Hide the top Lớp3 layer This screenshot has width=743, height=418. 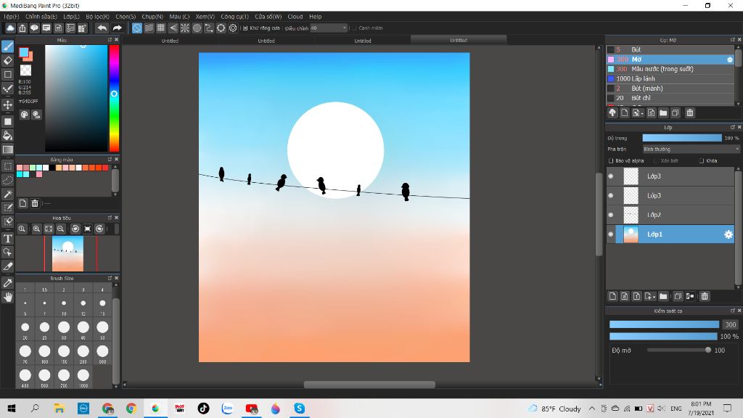pos(611,176)
